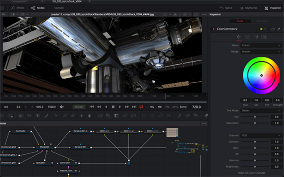Viewport: 284px width, 177px height.
Task: Open the Channel dropdown showing RGB
Action: point(261,135)
